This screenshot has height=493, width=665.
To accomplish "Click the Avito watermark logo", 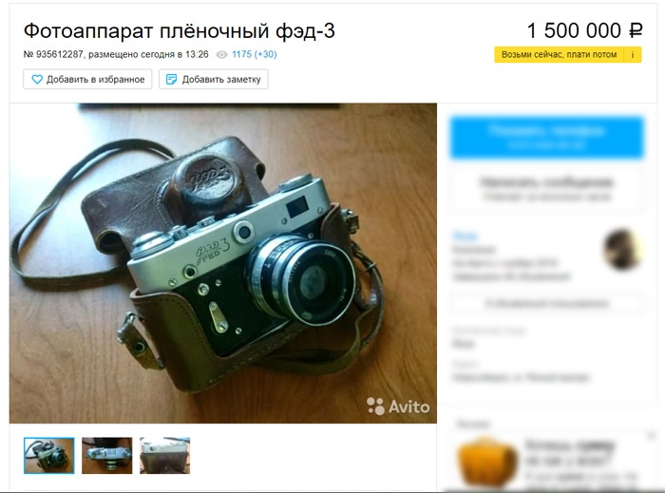I will pyautogui.click(x=398, y=407).
